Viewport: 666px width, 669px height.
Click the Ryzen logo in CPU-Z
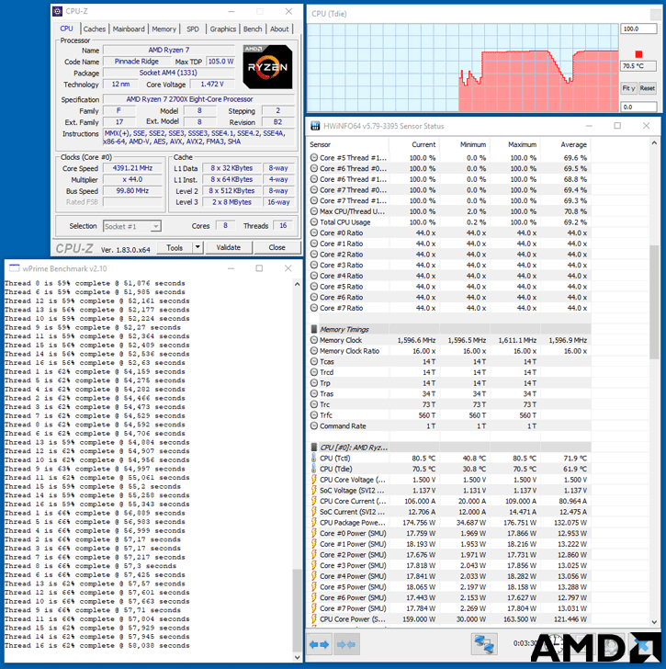click(267, 66)
